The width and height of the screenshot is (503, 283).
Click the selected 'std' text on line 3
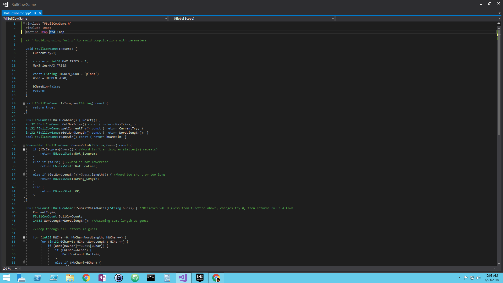[52, 32]
